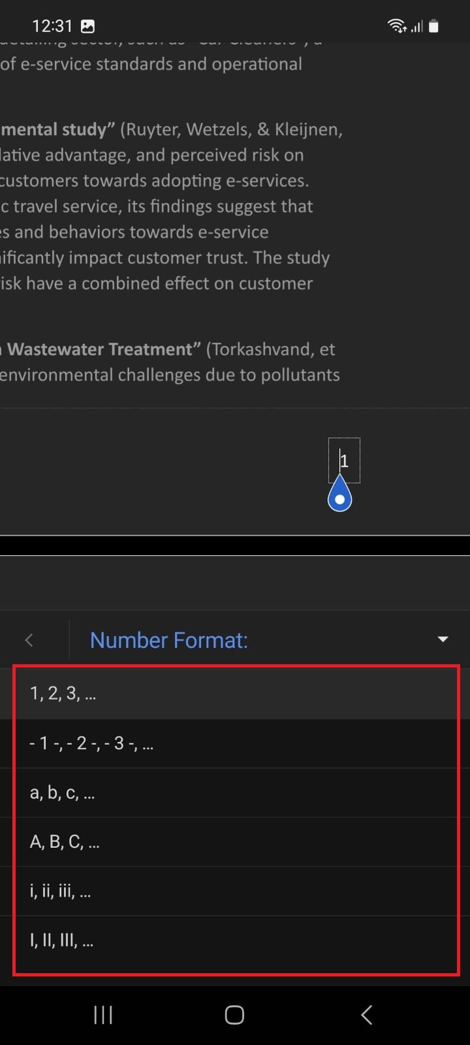
Task: Tap the back navigation arrow at bottom right
Action: (366, 1014)
